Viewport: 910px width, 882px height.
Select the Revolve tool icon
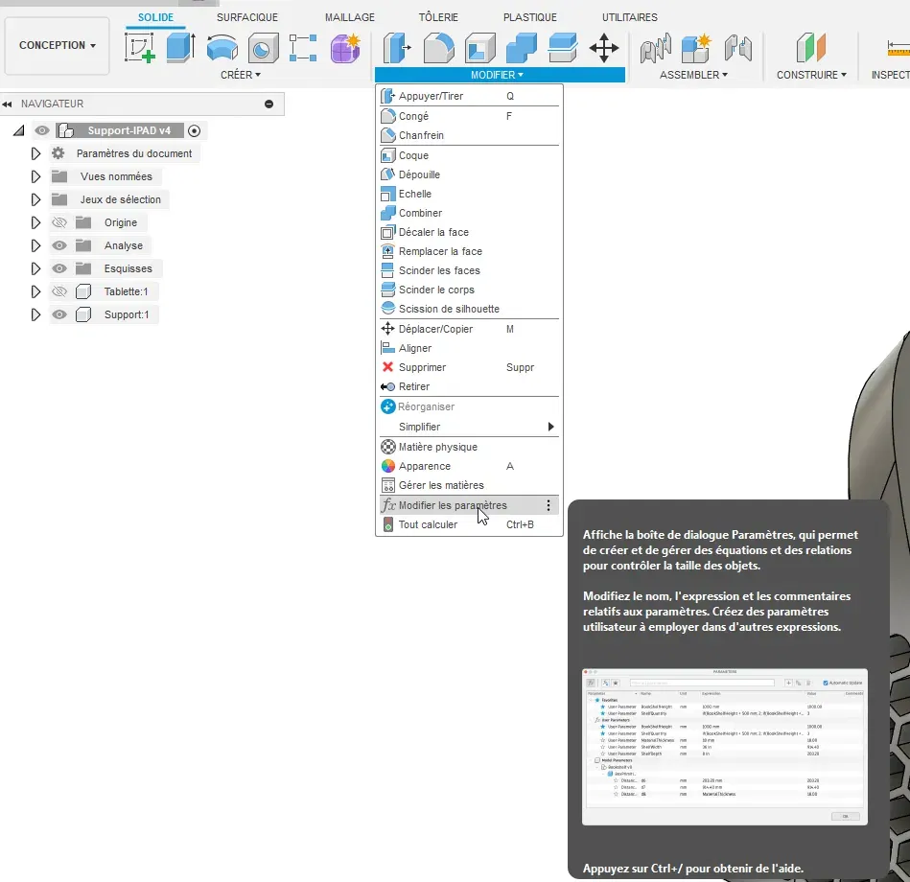[222, 48]
